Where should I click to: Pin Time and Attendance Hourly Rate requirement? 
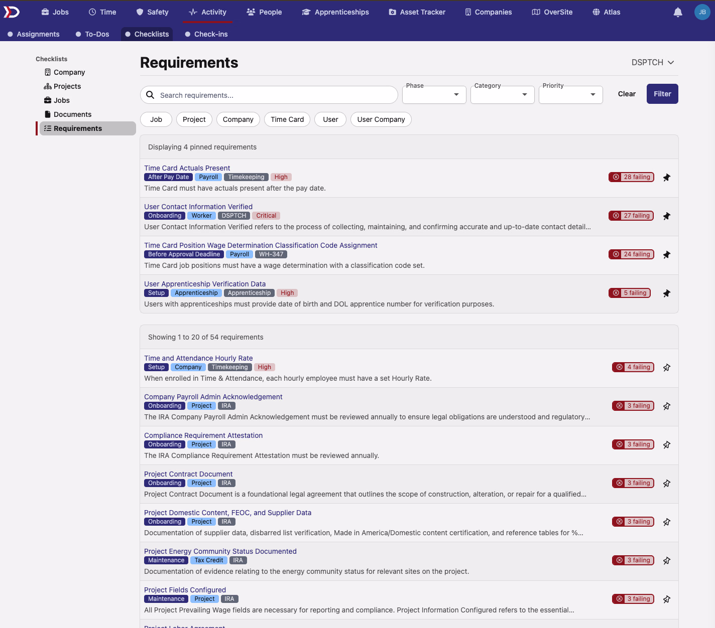point(667,368)
